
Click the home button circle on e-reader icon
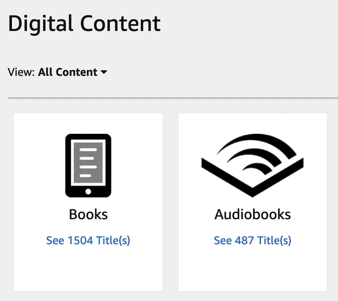pos(88,192)
